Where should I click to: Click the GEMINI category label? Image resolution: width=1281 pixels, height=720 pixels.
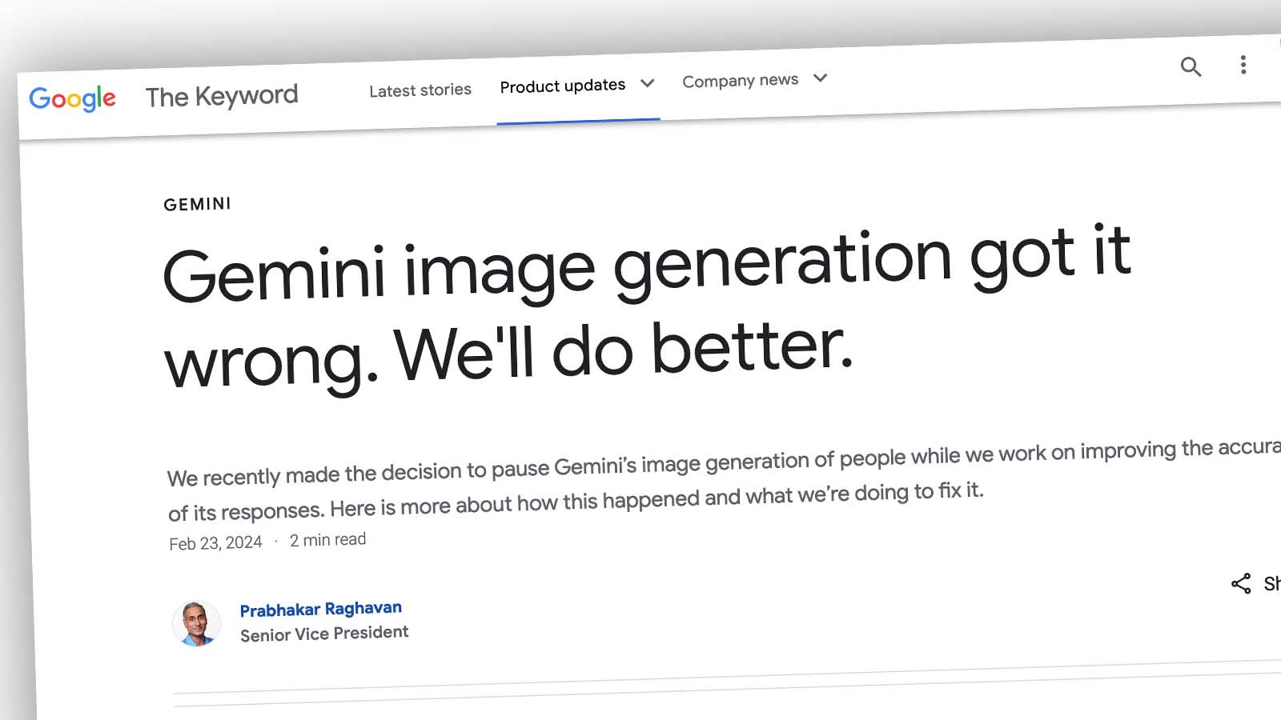click(197, 204)
